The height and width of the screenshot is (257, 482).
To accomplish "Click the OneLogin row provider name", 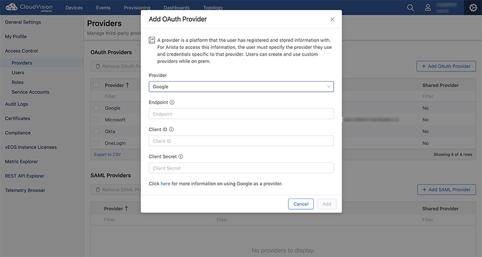I will tap(115, 143).
